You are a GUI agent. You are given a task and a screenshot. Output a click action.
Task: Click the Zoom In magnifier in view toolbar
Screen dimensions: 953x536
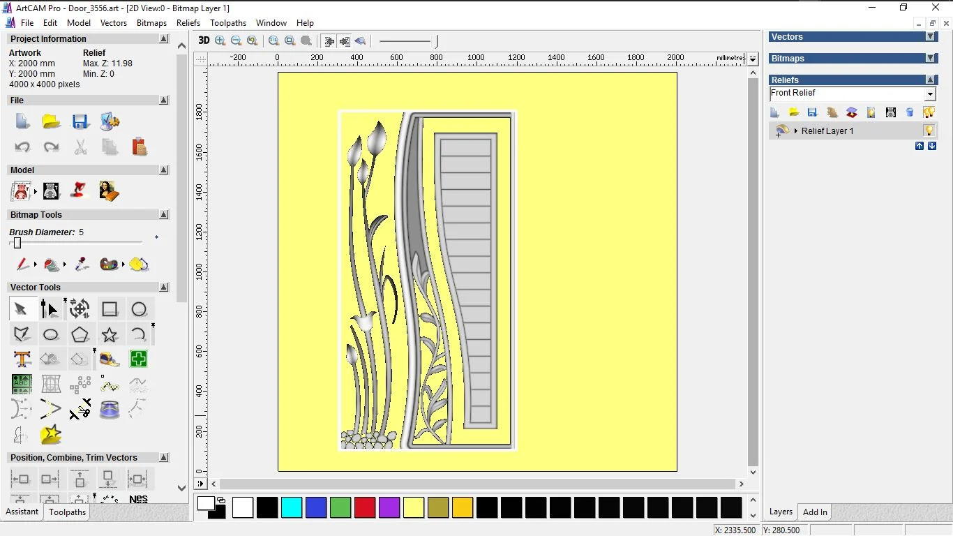[x=220, y=41]
